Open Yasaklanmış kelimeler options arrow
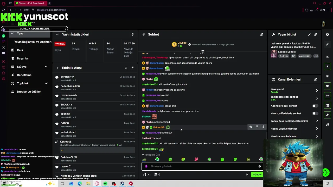333x187 pixels. (317, 136)
